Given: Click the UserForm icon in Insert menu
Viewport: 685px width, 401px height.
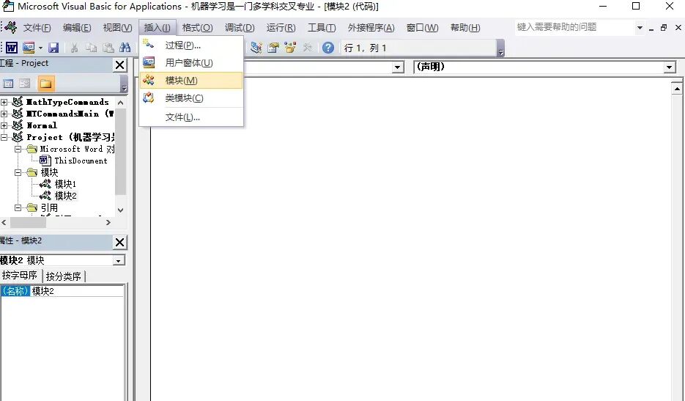Looking at the screenshot, I should 149,62.
